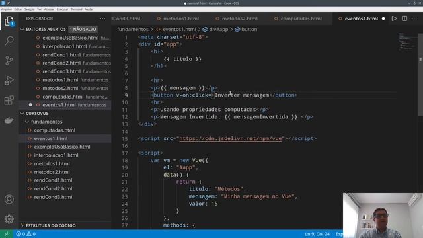Open rendCond1.html in open editors list
Screen dimensions: 423x238
[65, 54]
